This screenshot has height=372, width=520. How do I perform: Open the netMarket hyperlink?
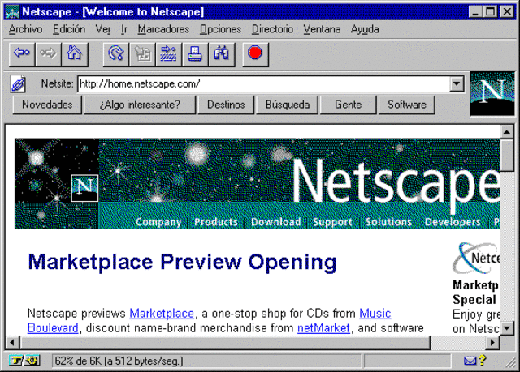click(x=323, y=328)
